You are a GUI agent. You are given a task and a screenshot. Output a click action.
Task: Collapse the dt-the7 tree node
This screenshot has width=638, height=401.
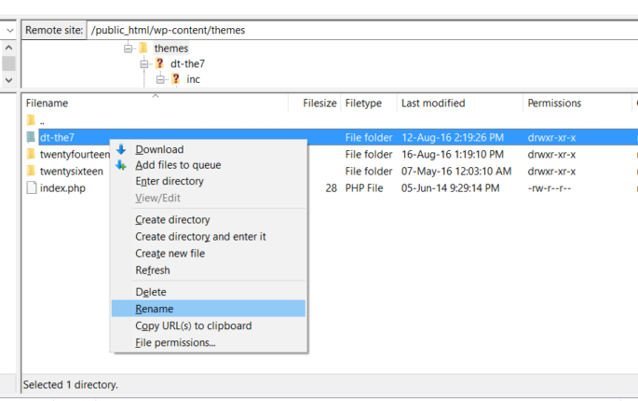[x=144, y=64]
